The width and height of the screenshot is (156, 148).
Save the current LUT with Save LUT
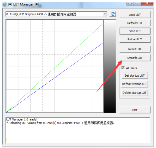coord(135,31)
